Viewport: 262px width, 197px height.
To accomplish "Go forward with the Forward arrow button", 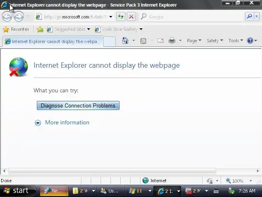I will [x=18, y=16].
